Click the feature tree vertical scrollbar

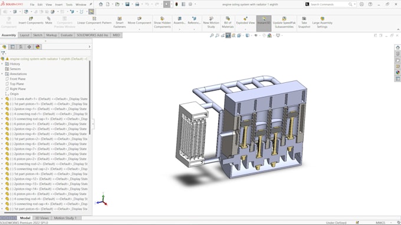(90, 98)
